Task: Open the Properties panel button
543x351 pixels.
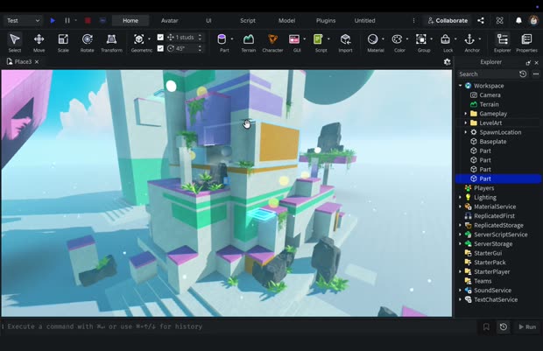Action: pyautogui.click(x=526, y=43)
